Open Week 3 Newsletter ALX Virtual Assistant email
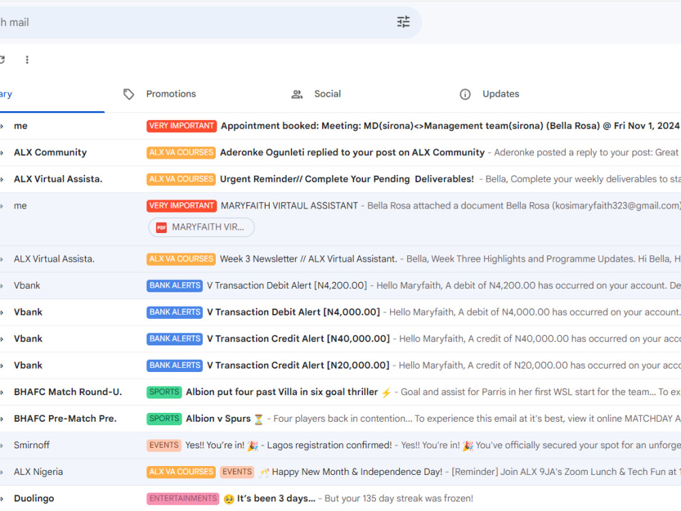 pos(308,259)
